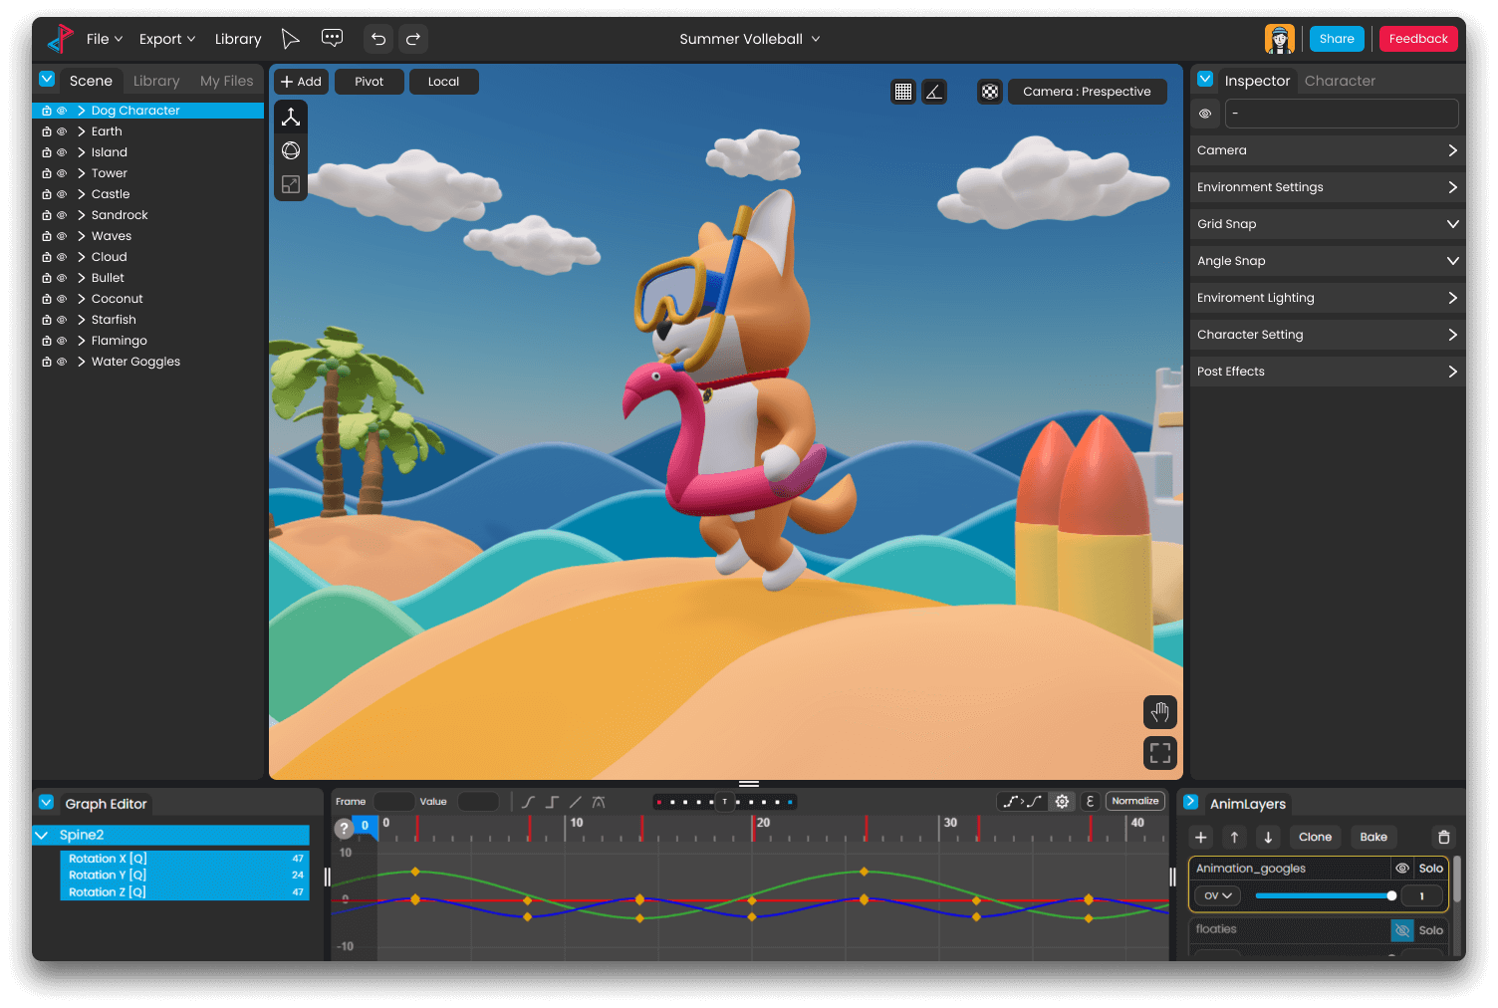Delete the selected animation layer
1498x1008 pixels.
[1444, 838]
